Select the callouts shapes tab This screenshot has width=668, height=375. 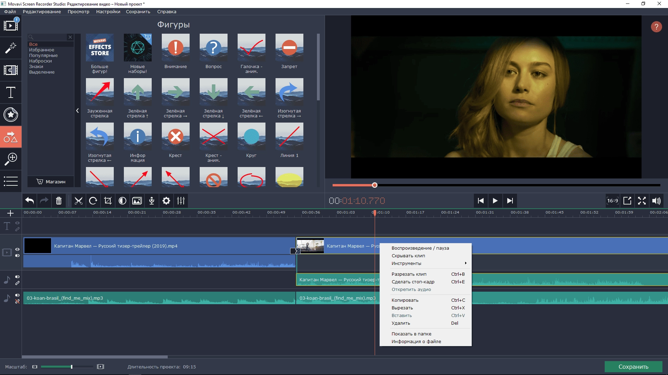tap(11, 137)
